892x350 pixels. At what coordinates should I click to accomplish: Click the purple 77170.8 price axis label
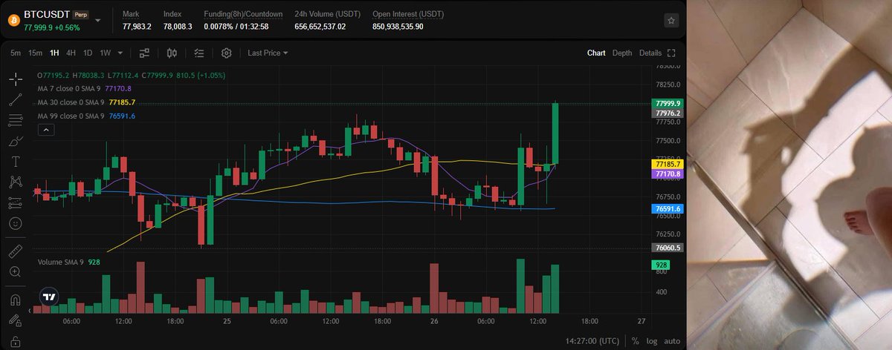[666, 174]
